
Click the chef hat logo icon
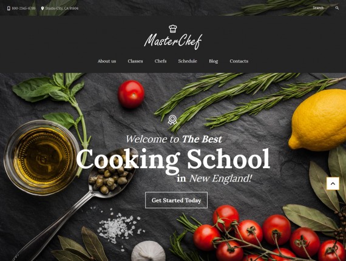[173, 29]
